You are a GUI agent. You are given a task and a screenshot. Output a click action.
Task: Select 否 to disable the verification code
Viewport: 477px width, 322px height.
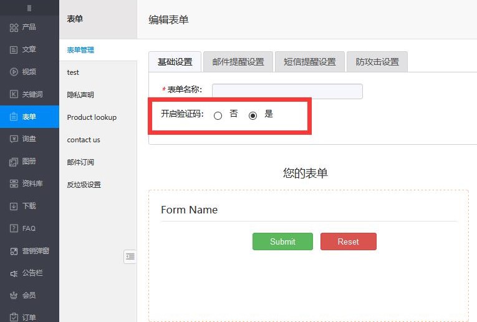click(218, 115)
